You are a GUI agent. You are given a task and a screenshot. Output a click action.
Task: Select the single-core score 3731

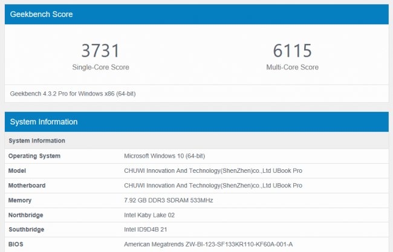point(100,51)
